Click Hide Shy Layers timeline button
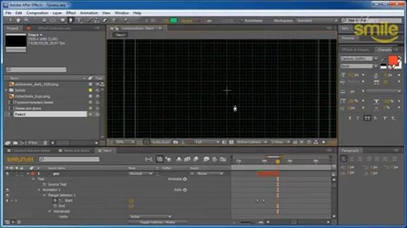This screenshot has width=407, height=228. [x=179, y=159]
